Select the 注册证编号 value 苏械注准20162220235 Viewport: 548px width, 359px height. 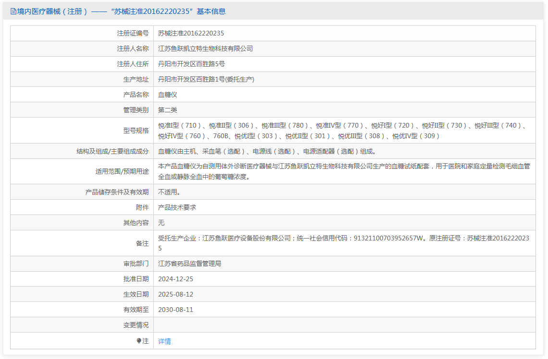191,33
